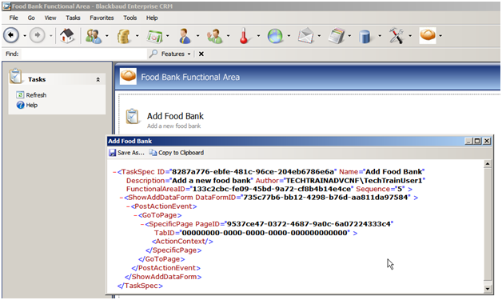
Task: Click the Save As floppy disk icon
Action: (x=112, y=153)
